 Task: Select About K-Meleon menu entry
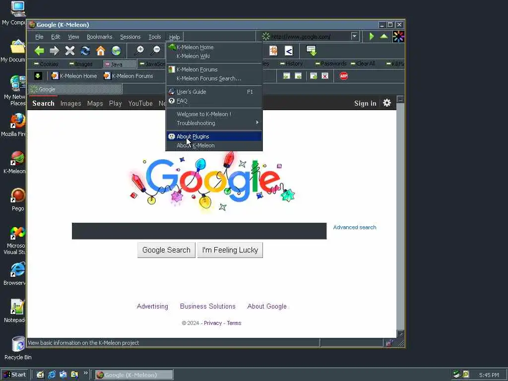coord(214,145)
